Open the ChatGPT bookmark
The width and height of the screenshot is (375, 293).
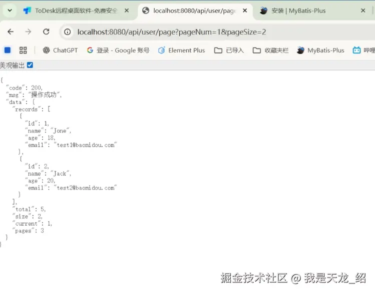tap(60, 50)
